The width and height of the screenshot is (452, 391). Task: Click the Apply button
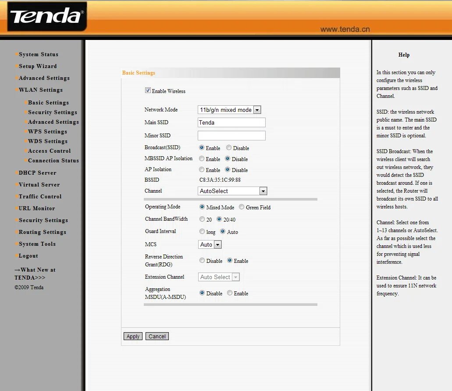[x=133, y=336]
